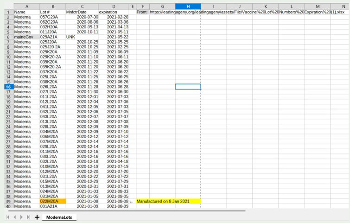Click the yellow 'Manufactured on 8 Jan 2021' cell
The width and height of the screenshot is (350, 223).
[x=168, y=201]
